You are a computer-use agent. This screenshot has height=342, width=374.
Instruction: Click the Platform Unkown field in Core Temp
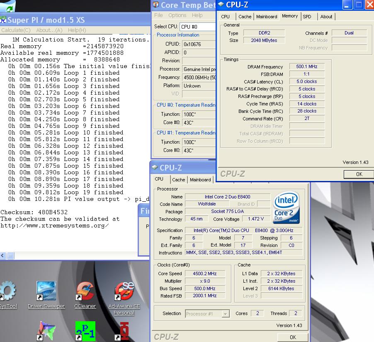(x=199, y=86)
